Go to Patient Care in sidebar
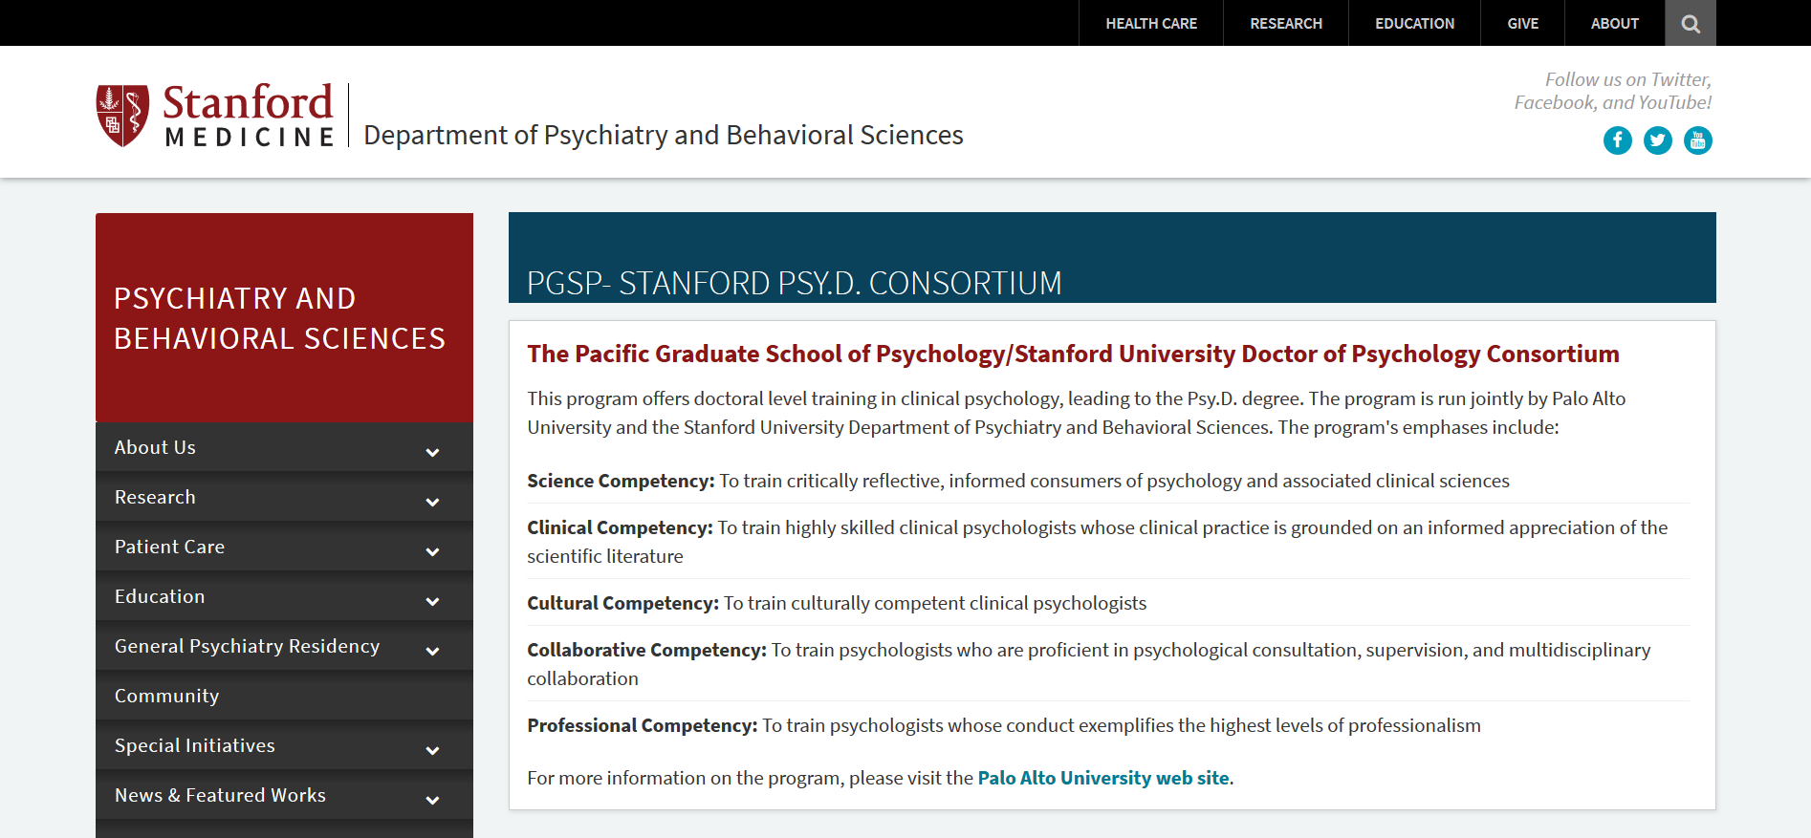This screenshot has width=1811, height=838. point(169,547)
